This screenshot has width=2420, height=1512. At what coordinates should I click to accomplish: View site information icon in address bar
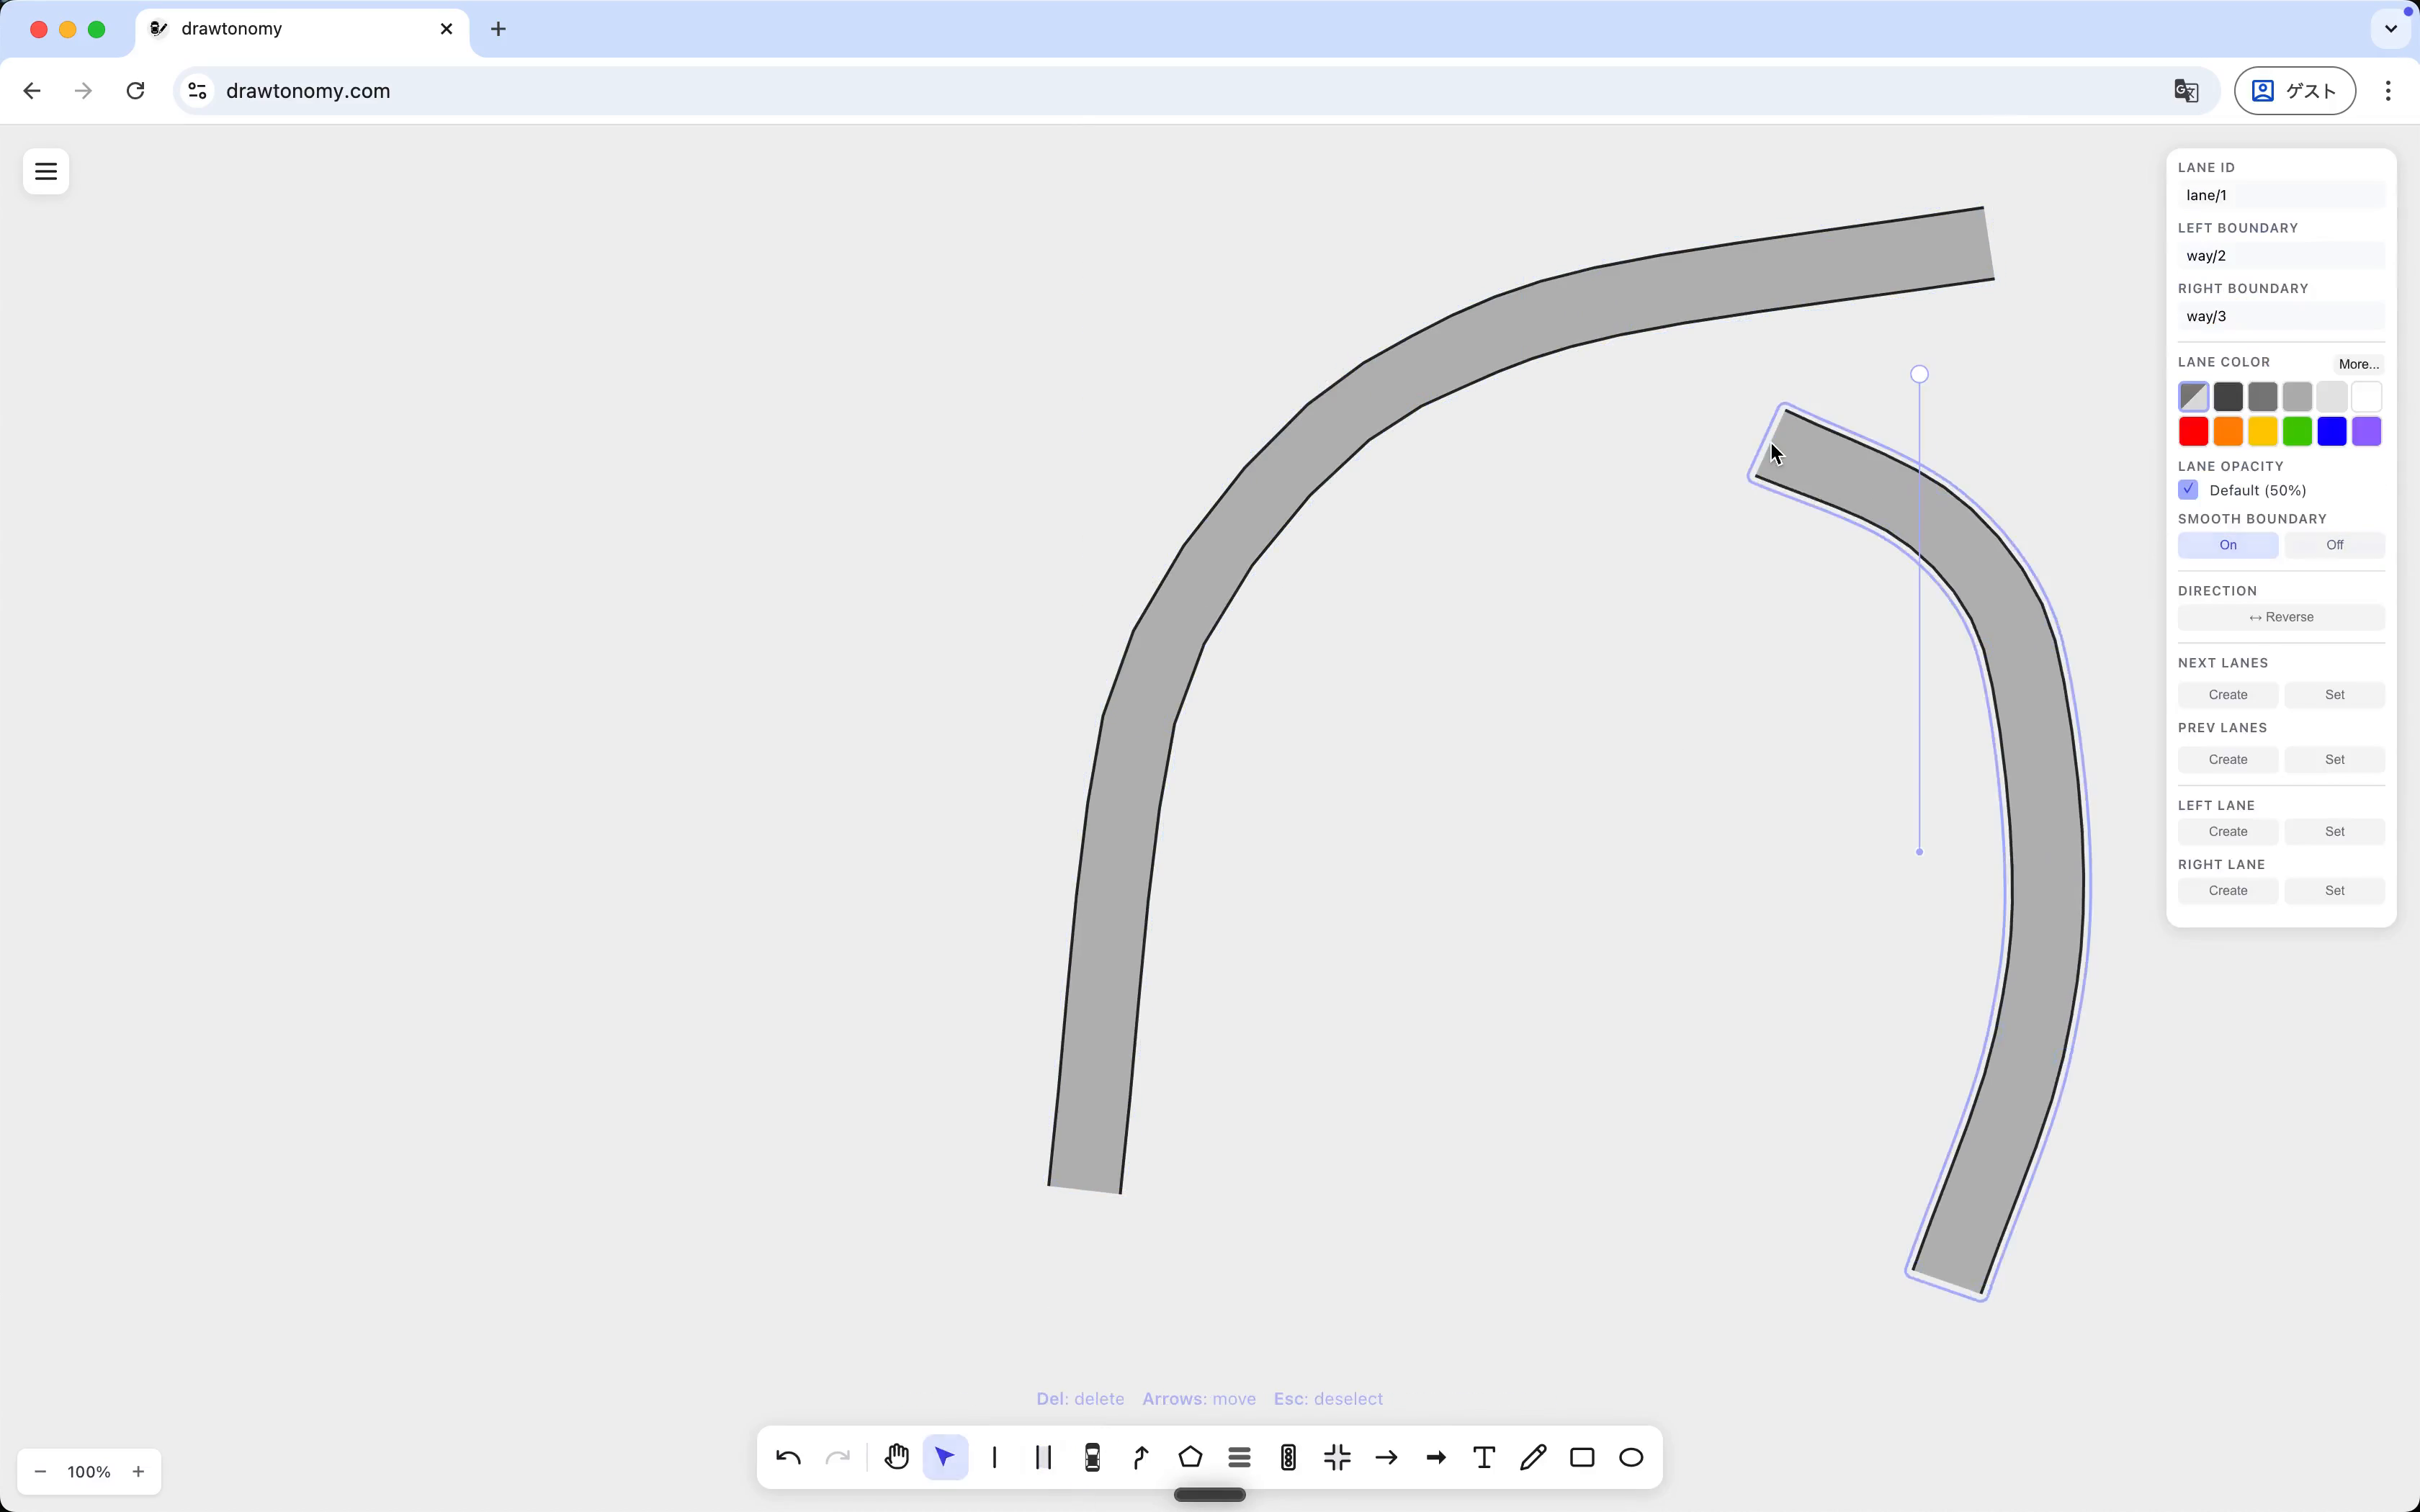click(197, 91)
